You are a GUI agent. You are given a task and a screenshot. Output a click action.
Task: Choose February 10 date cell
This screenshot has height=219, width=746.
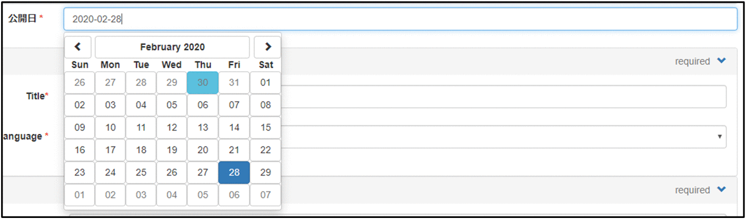point(110,128)
